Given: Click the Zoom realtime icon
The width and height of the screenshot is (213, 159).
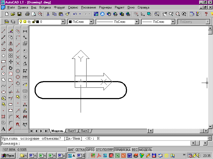Looking at the screenshot, I should (x=171, y=14).
